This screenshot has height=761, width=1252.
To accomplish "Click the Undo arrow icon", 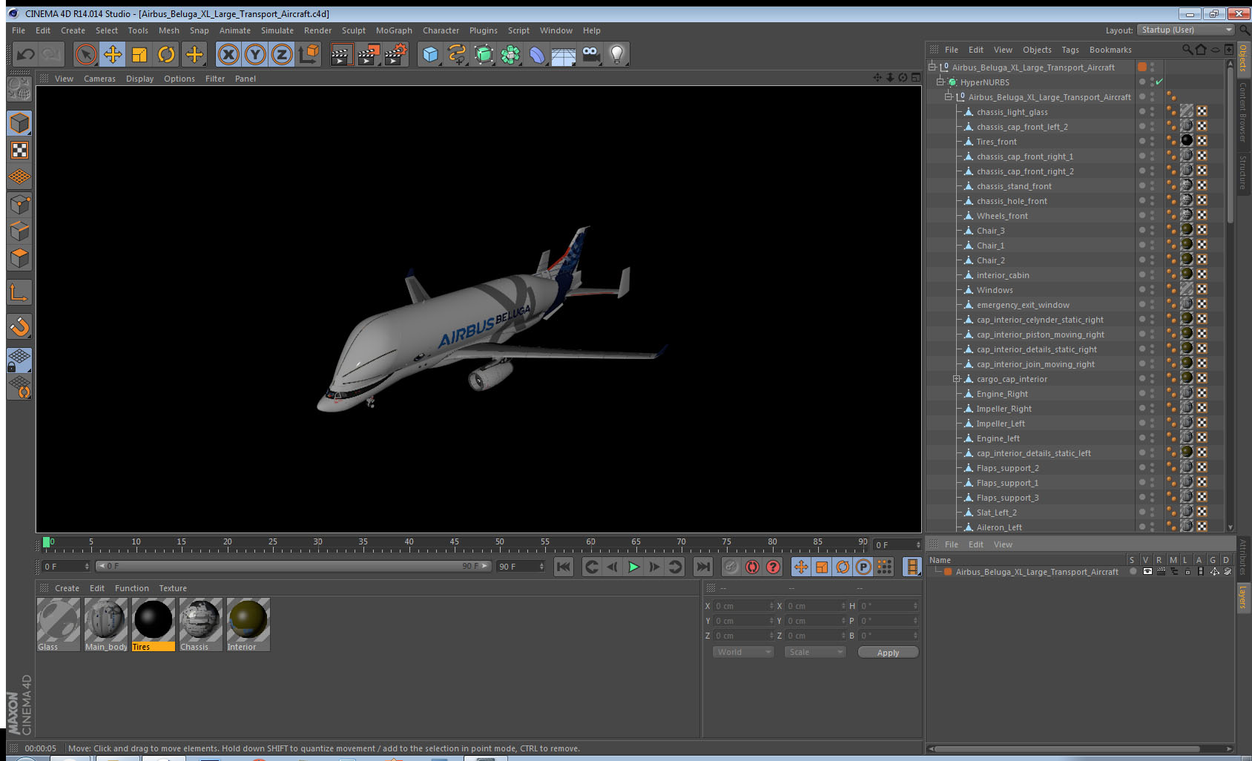I will click(x=26, y=54).
